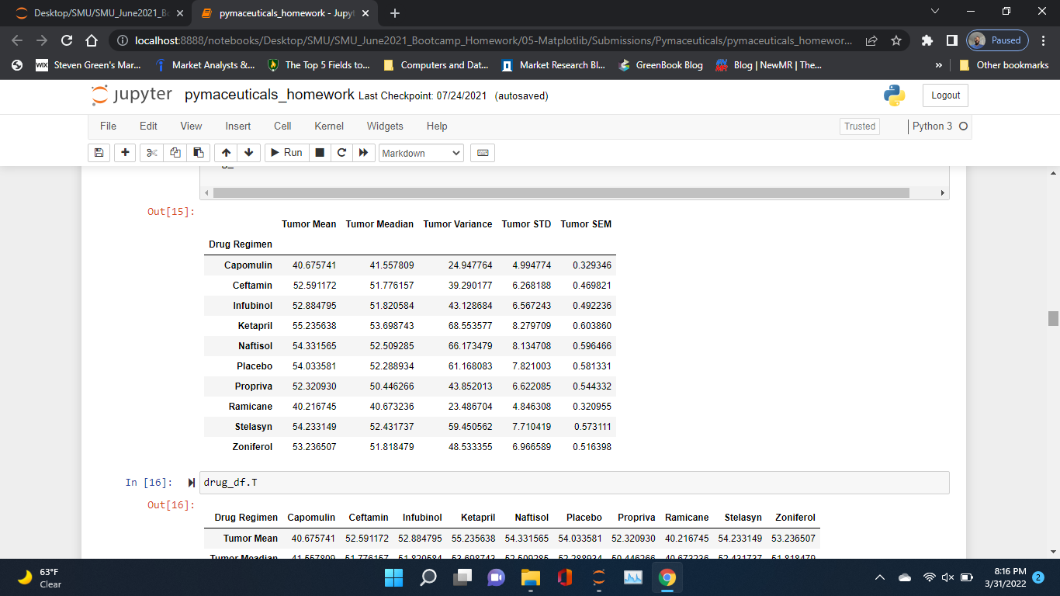Image resolution: width=1060 pixels, height=596 pixels.
Task: Move selected cell down arrow icon
Action: [x=248, y=153]
